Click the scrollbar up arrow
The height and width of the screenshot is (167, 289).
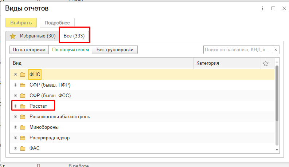277,62
